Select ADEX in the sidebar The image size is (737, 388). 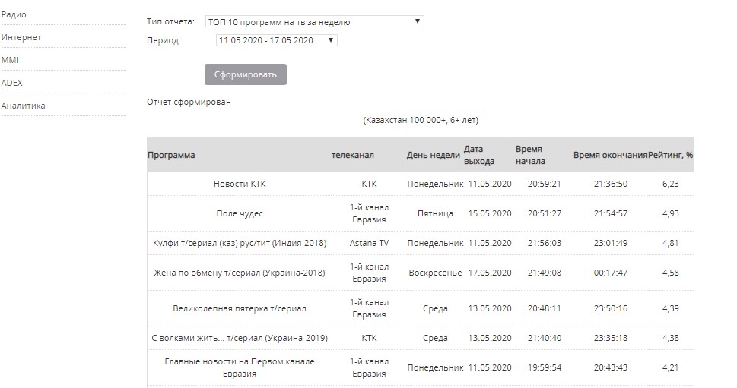[12, 83]
